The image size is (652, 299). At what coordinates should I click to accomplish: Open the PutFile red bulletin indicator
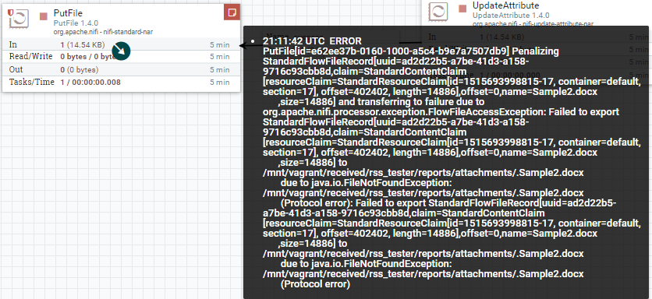tap(232, 12)
